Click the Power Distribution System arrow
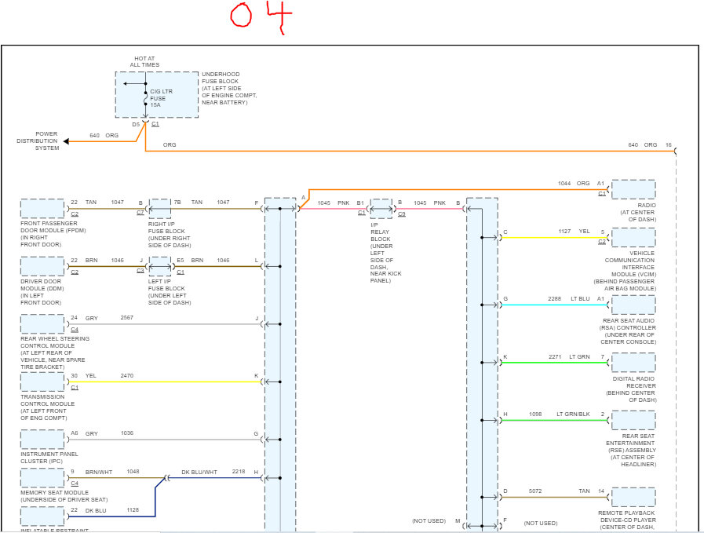Viewport: 704px width, 533px height. click(x=67, y=141)
